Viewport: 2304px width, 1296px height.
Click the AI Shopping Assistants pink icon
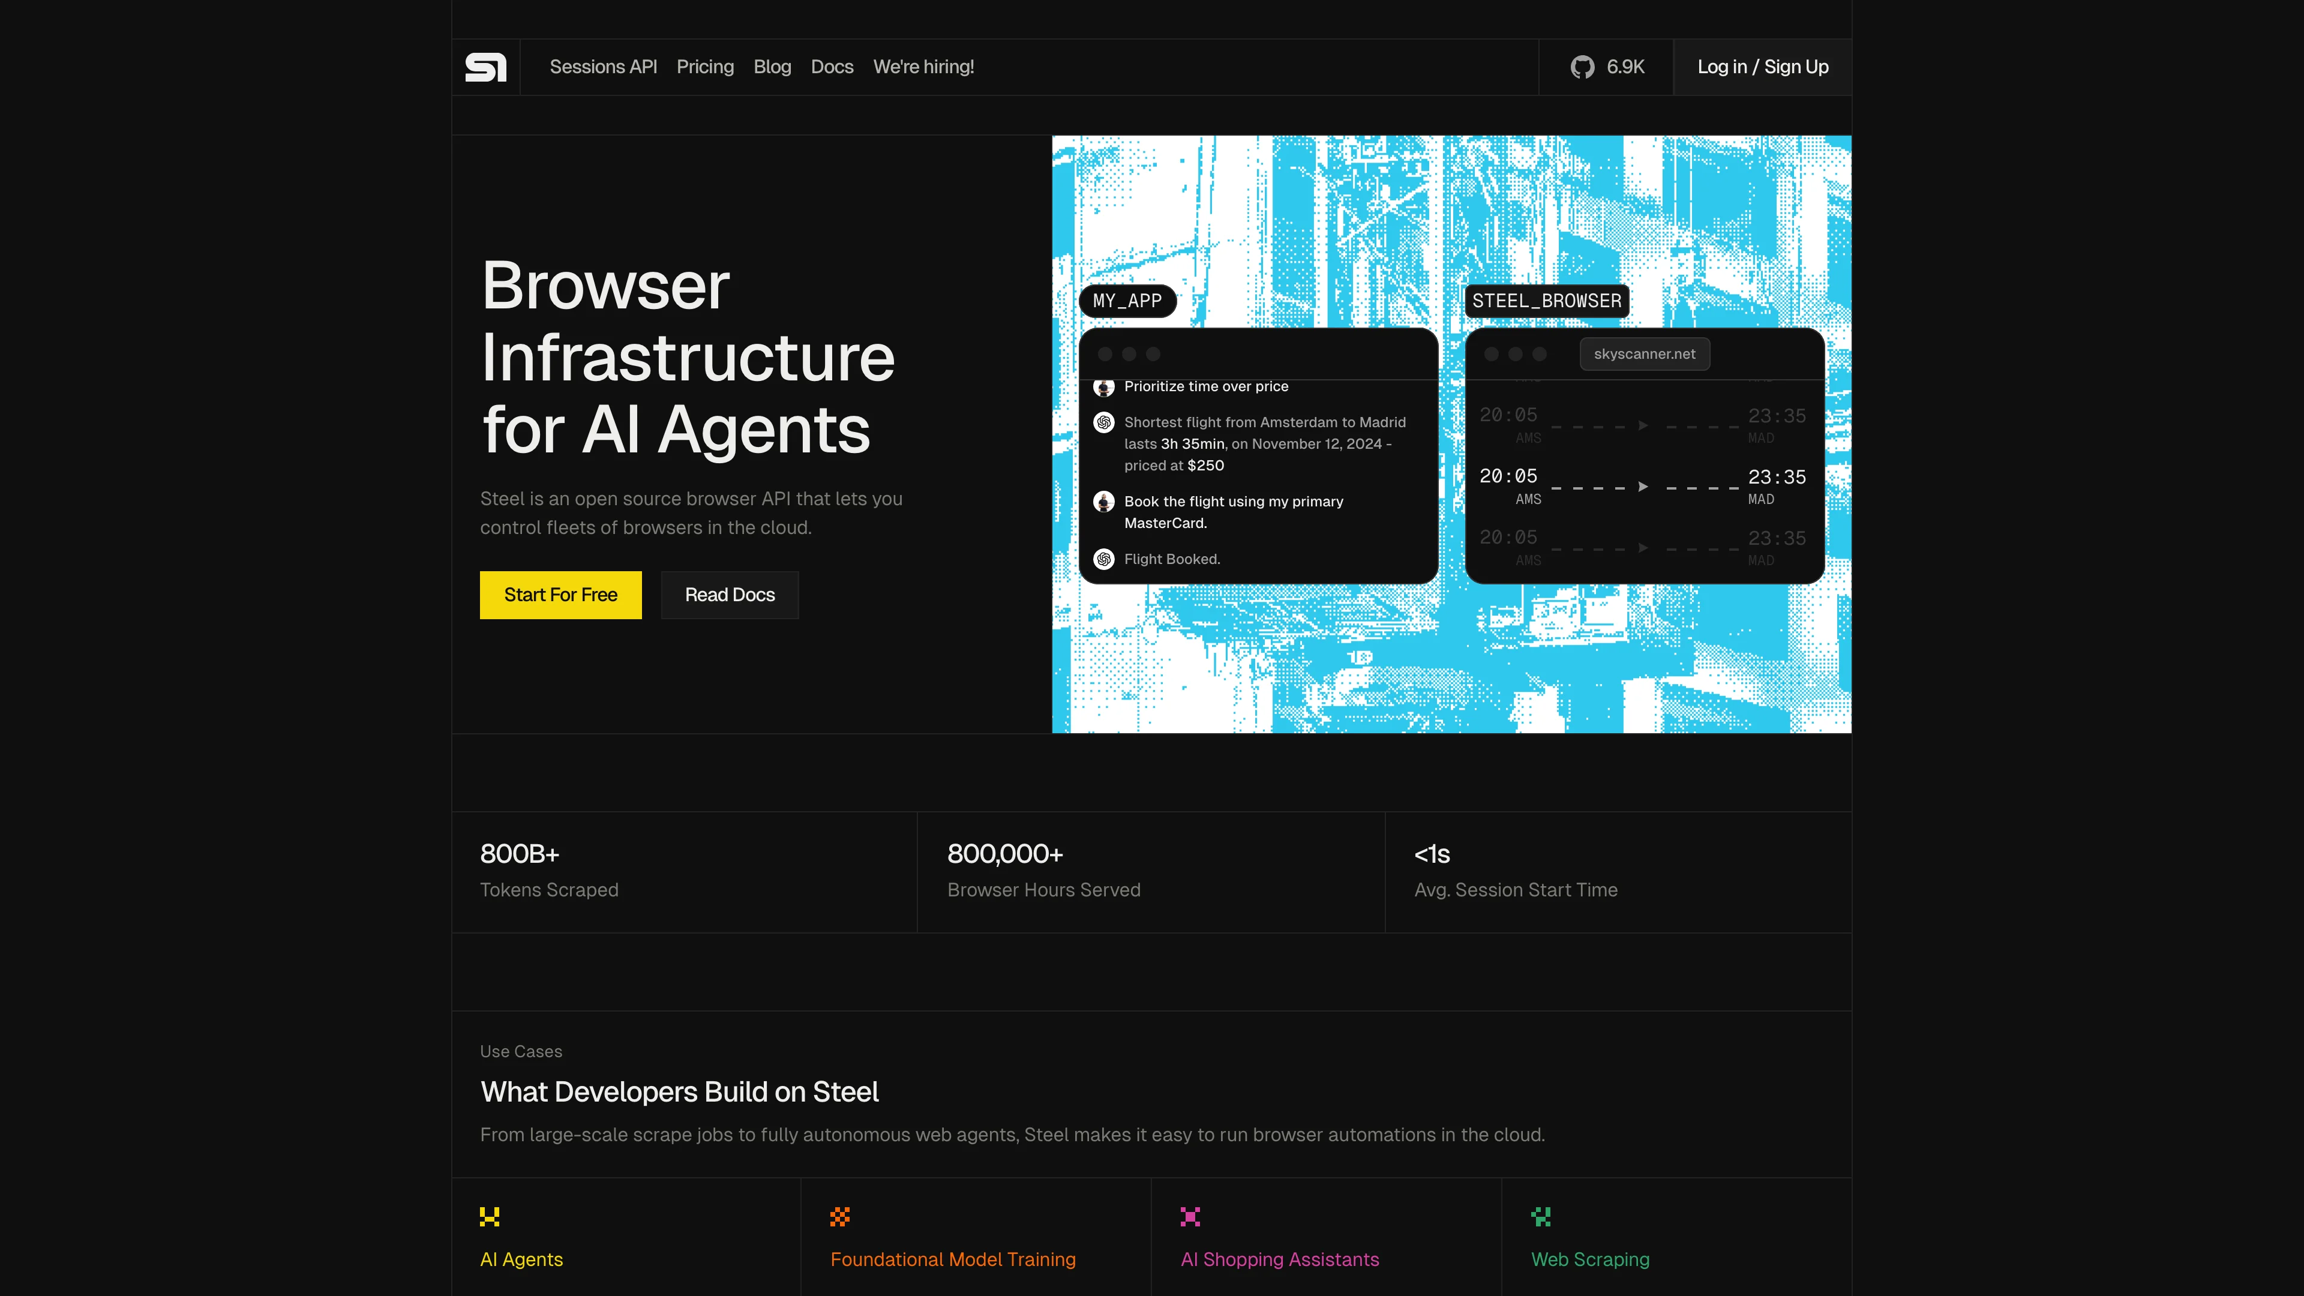click(1190, 1216)
